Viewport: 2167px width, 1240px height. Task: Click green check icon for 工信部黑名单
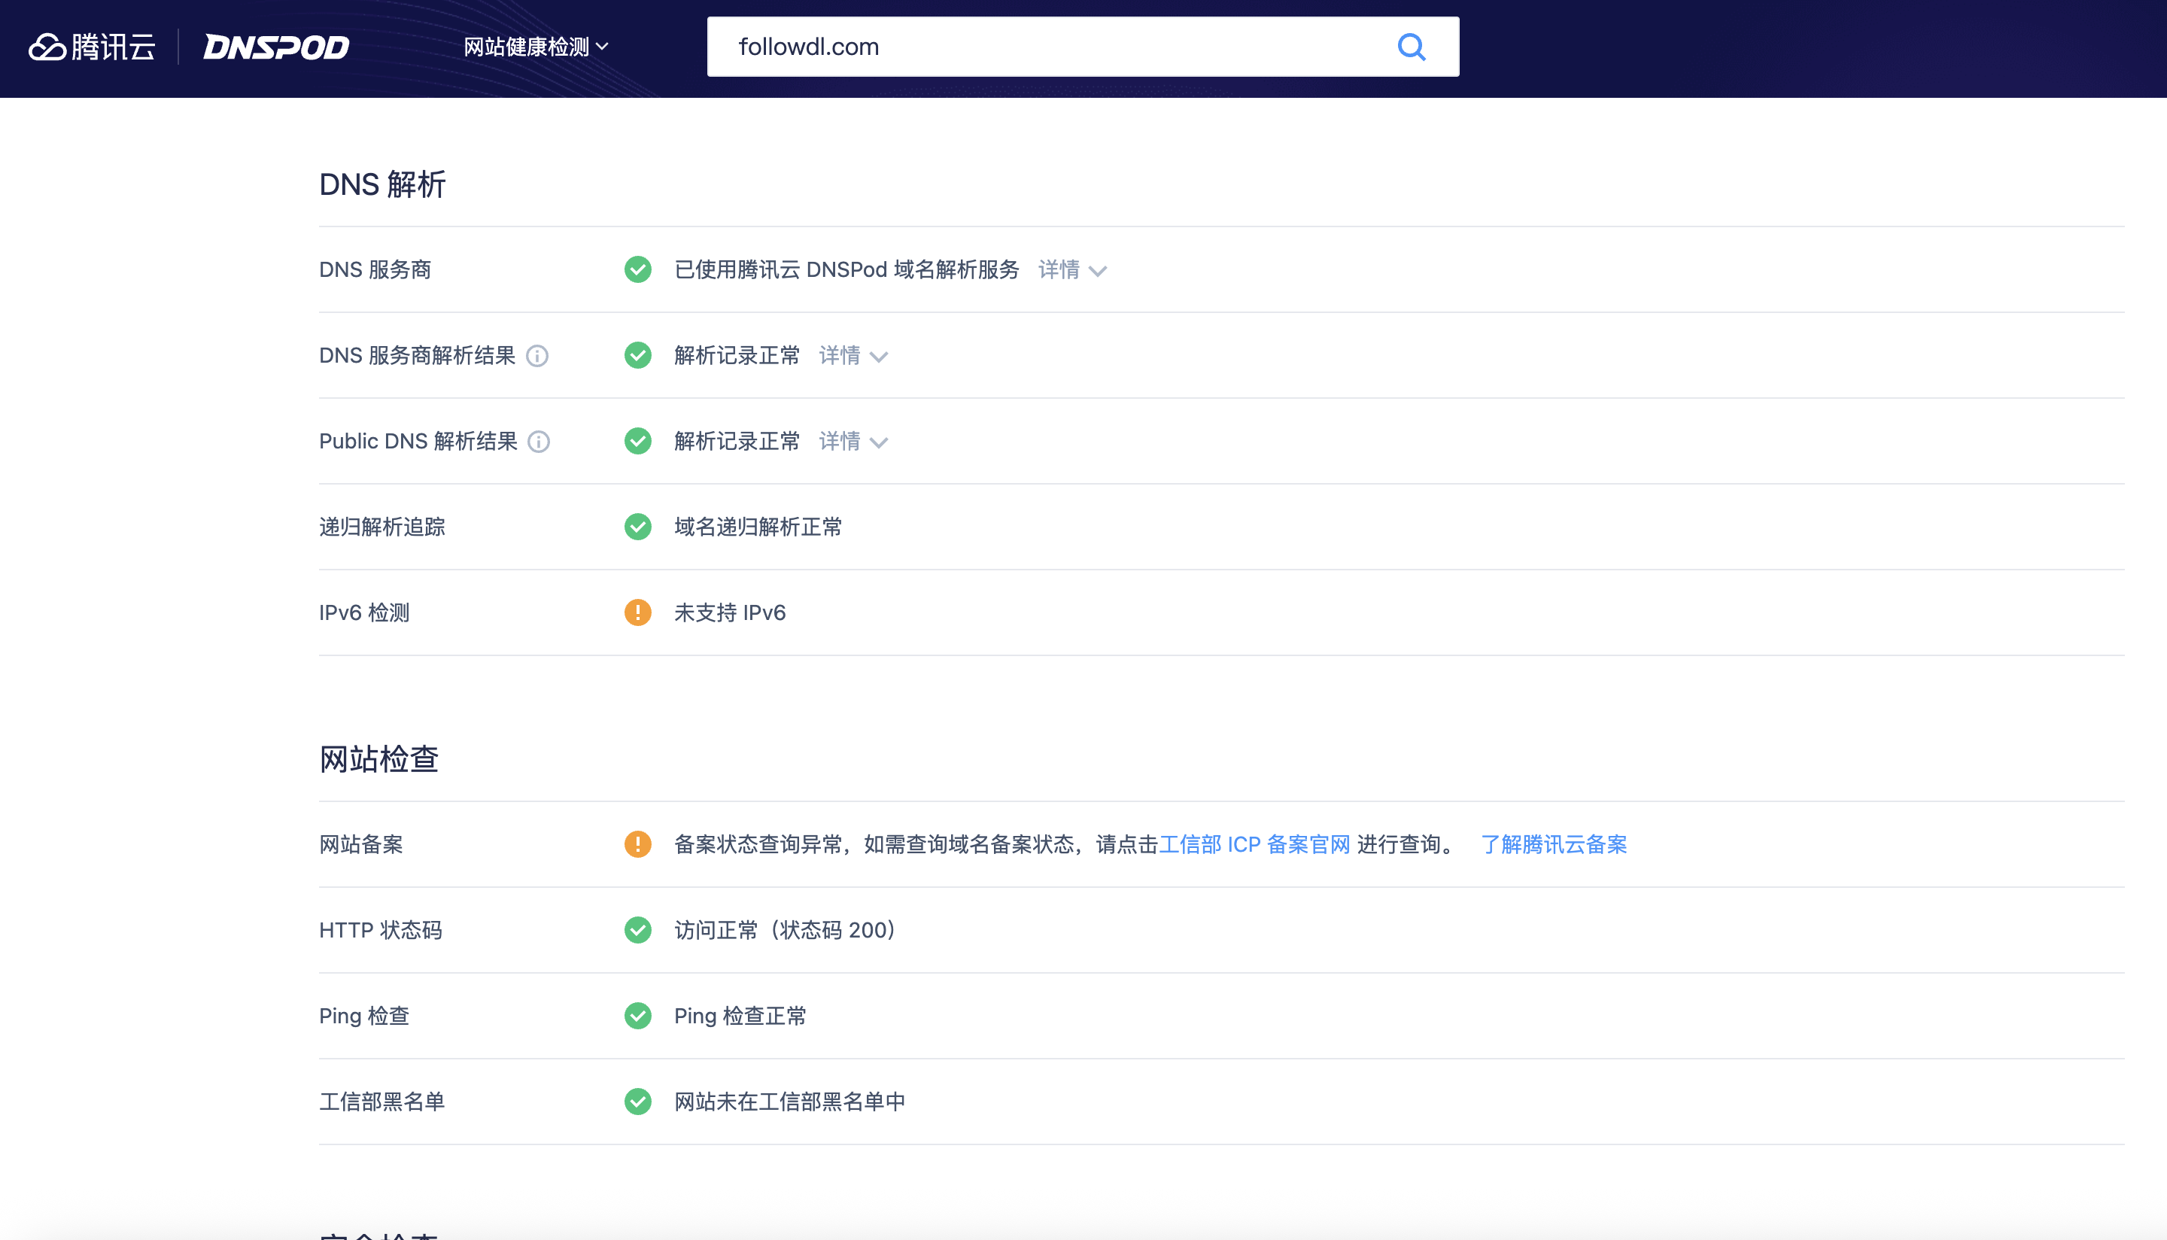point(638,1102)
